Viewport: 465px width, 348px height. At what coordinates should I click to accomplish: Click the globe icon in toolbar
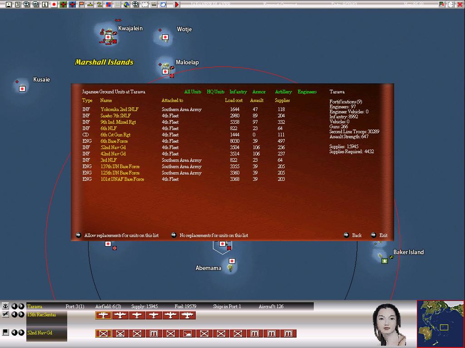127,5
